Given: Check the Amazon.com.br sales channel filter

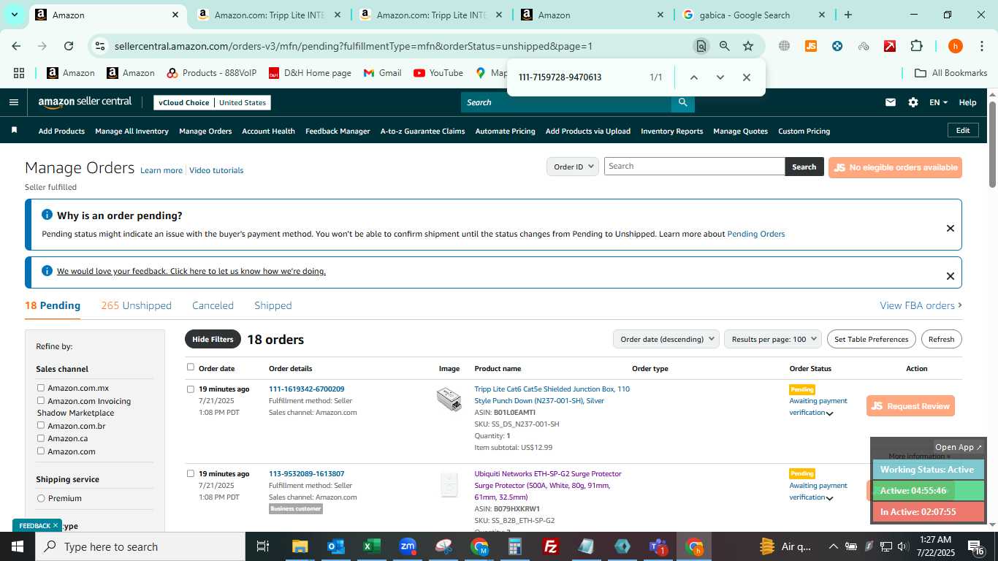Looking at the screenshot, I should click(x=41, y=425).
